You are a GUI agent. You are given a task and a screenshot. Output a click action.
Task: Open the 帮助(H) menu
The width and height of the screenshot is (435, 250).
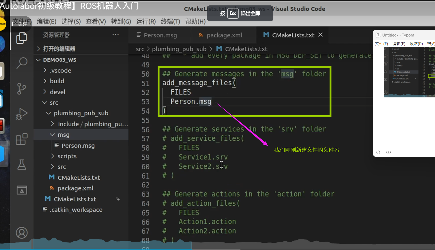(x=195, y=21)
